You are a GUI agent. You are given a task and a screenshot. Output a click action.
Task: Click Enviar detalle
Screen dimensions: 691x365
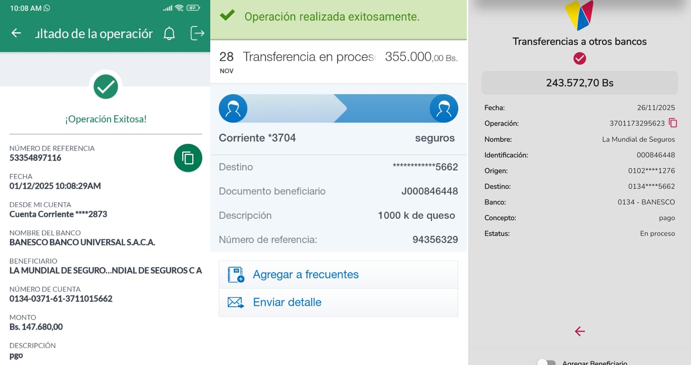pyautogui.click(x=287, y=302)
